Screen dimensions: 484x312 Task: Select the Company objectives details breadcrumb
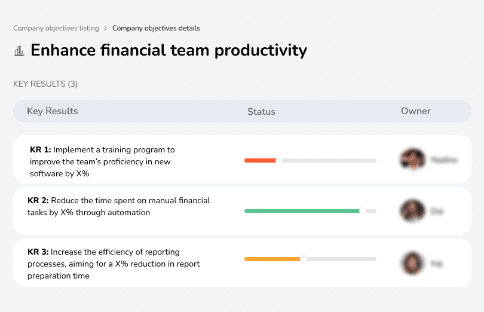click(x=156, y=28)
